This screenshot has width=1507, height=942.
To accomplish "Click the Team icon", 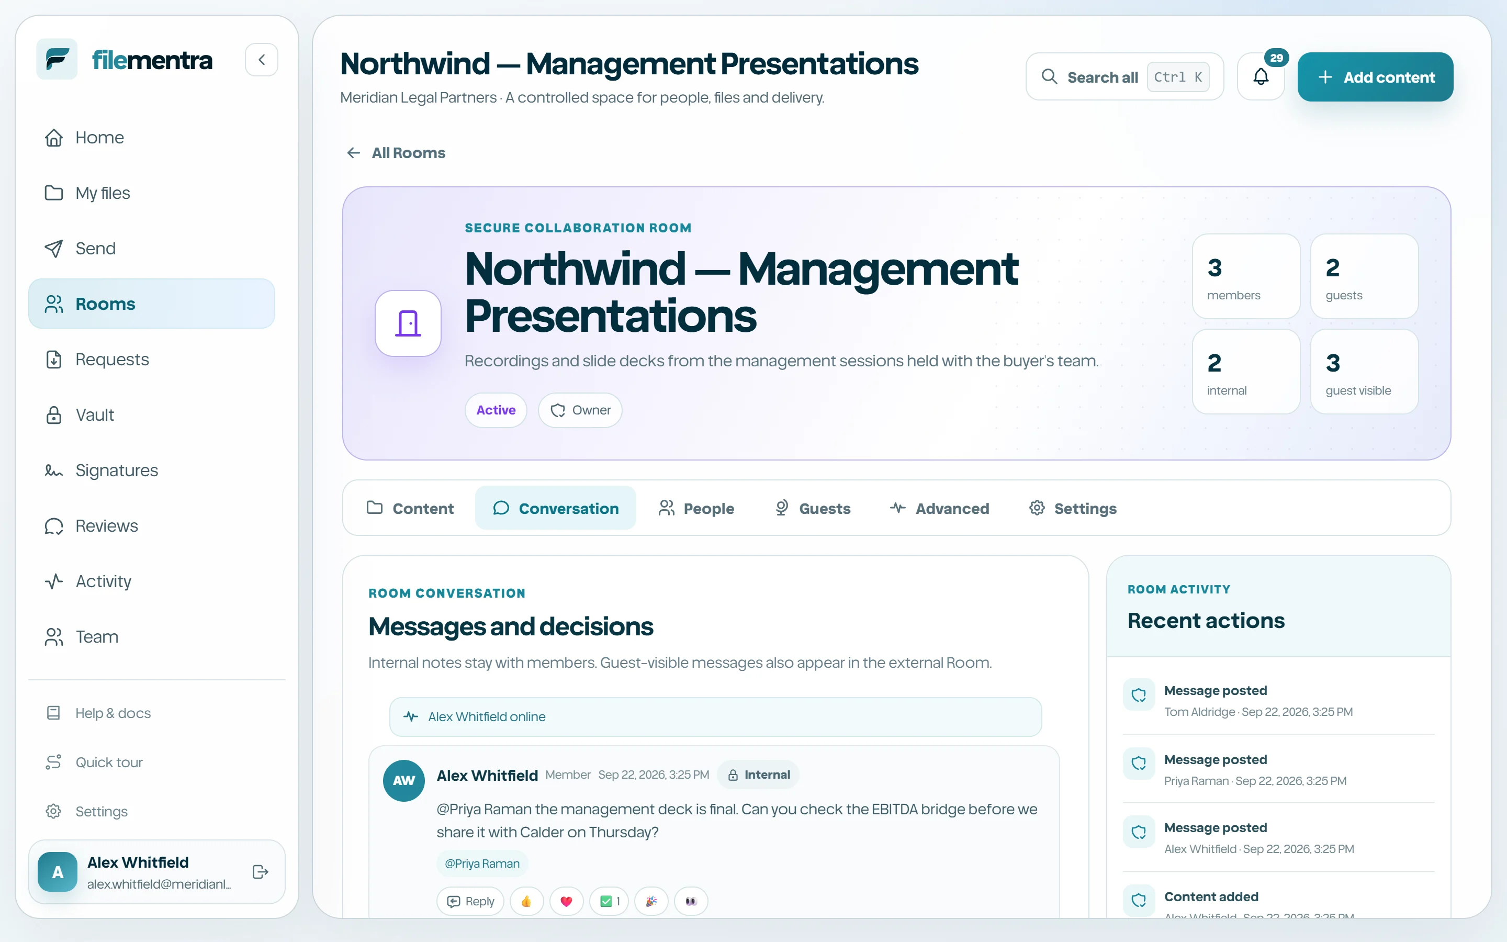I will click(53, 637).
